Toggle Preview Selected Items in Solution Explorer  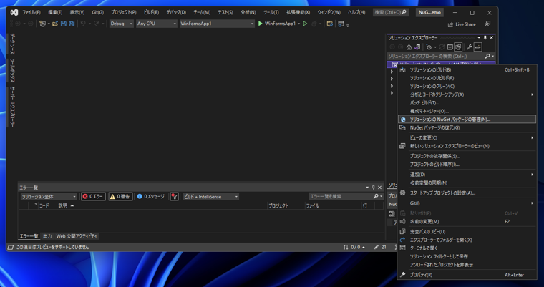477,47
